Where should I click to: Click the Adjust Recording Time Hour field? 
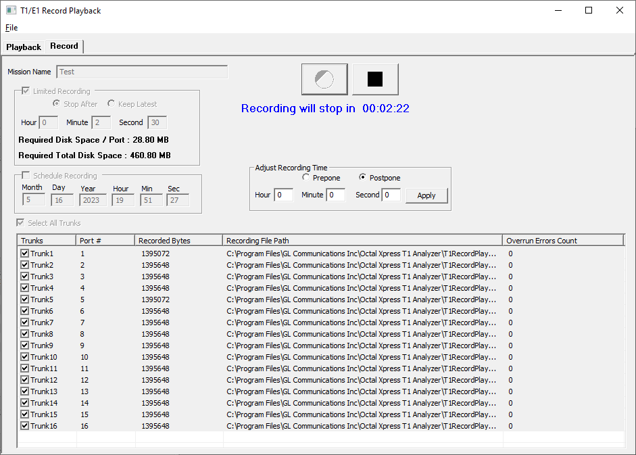coord(283,195)
